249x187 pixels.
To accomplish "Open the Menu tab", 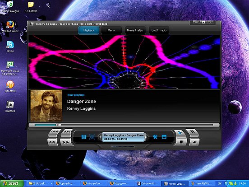I will click(x=111, y=30).
